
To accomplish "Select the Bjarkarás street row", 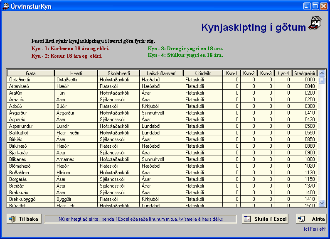I will click(x=162, y=153).
